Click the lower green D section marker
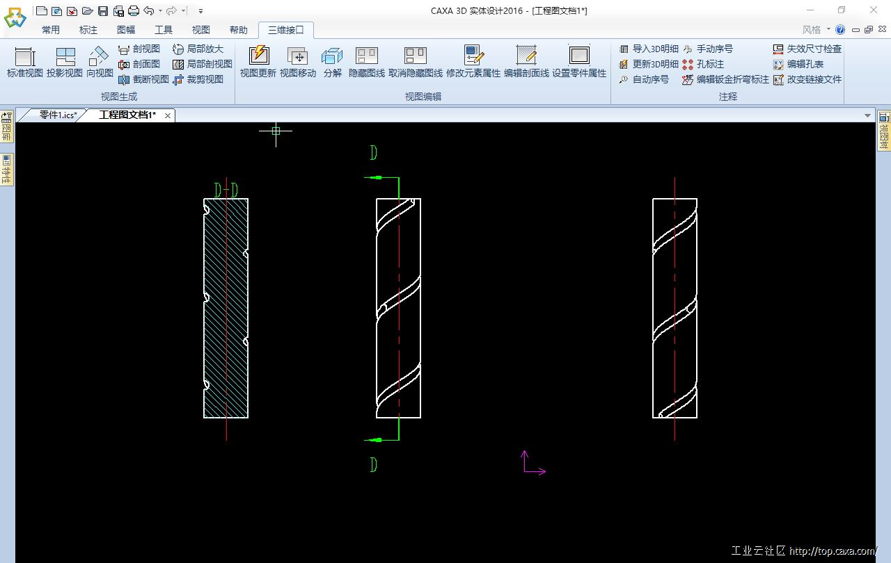 tap(374, 464)
